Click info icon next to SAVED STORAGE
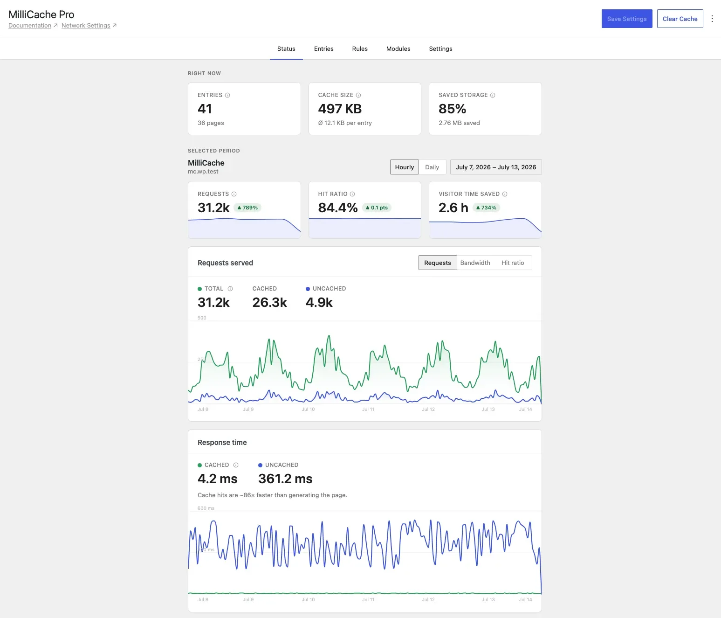This screenshot has width=721, height=618. click(x=493, y=95)
